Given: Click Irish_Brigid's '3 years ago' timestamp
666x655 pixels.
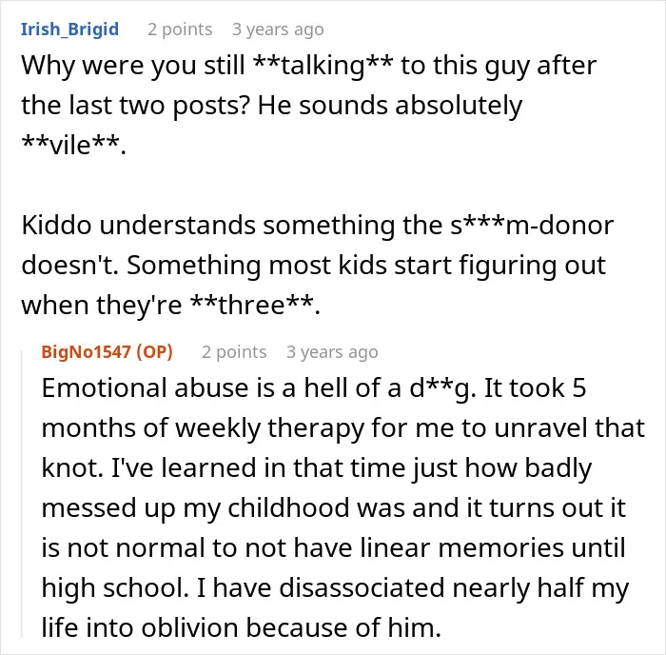Looking at the screenshot, I should 278,30.
